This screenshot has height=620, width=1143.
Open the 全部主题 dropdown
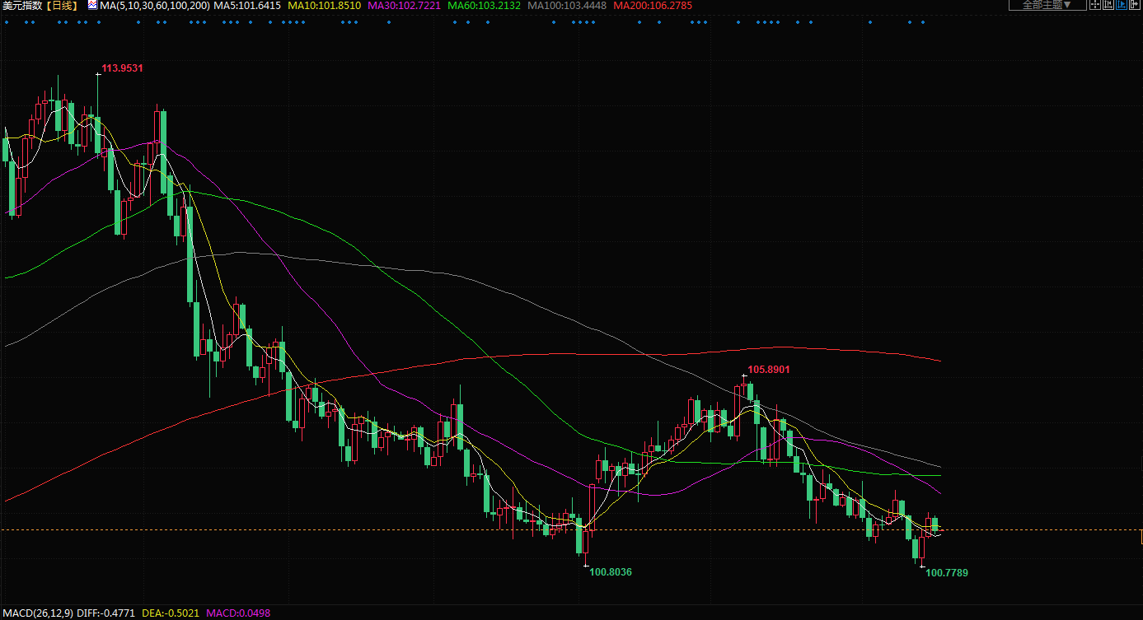point(1047,5)
